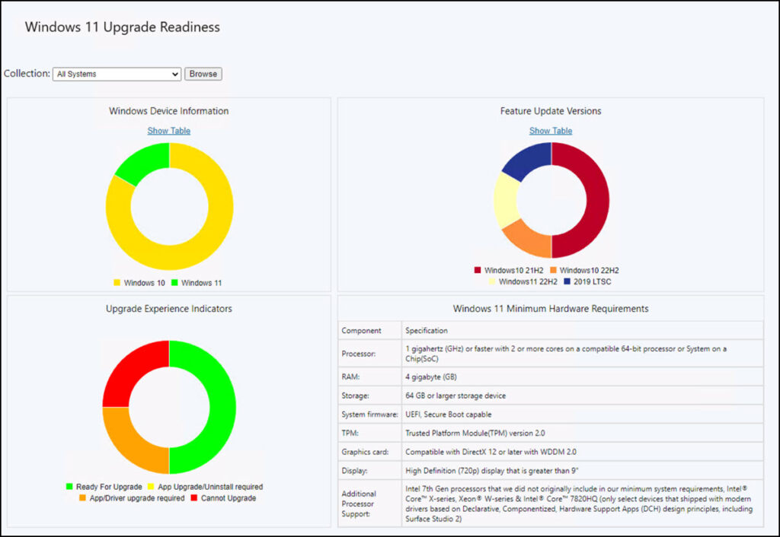
Task: Click the Intel 7th Gen processors specification cell
Action: pyautogui.click(x=583, y=504)
